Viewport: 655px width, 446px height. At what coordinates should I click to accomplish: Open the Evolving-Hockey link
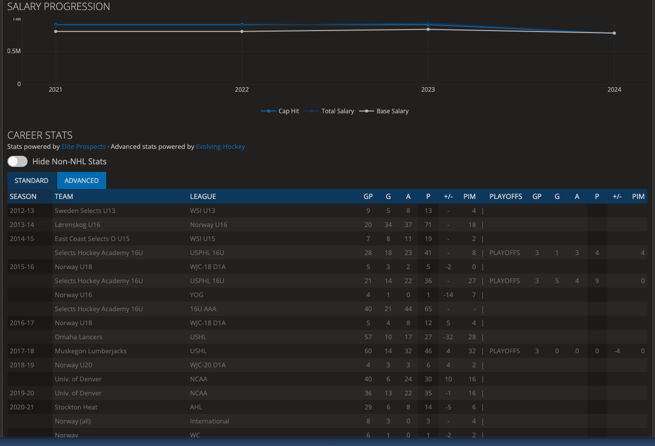coord(220,147)
